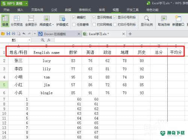Select the 视图 ribbon tab

coord(115,10)
